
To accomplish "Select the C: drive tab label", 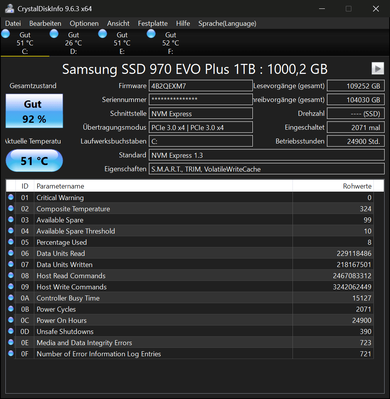I will pos(25,52).
